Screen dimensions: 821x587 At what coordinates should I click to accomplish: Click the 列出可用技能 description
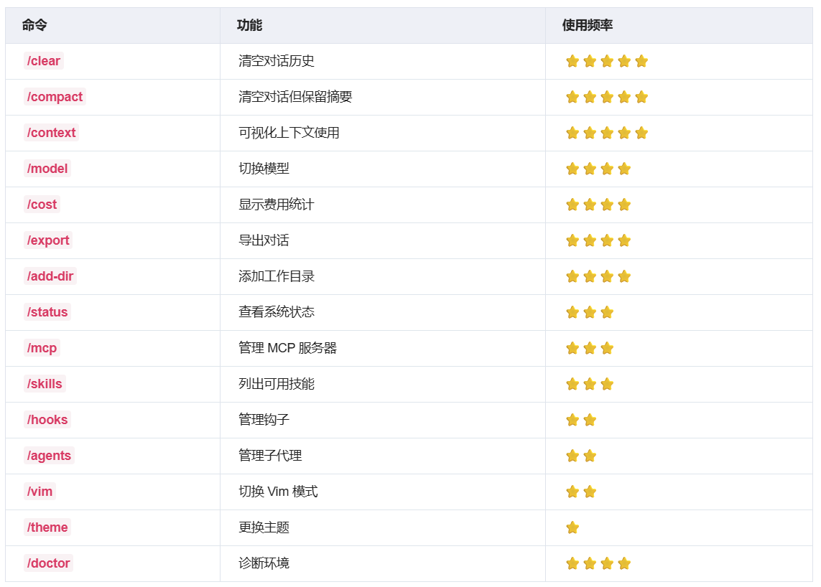pyautogui.click(x=277, y=384)
